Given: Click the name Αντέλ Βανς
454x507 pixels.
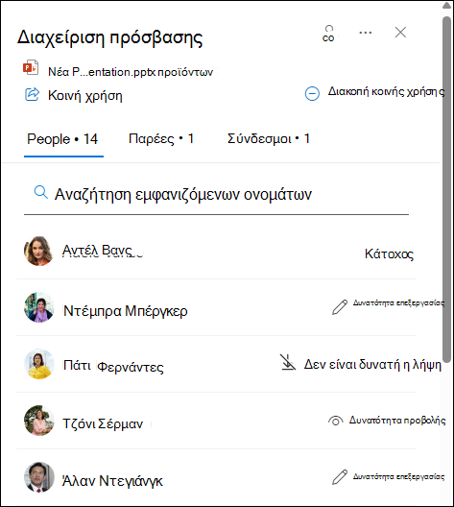Looking at the screenshot, I should tap(97, 251).
